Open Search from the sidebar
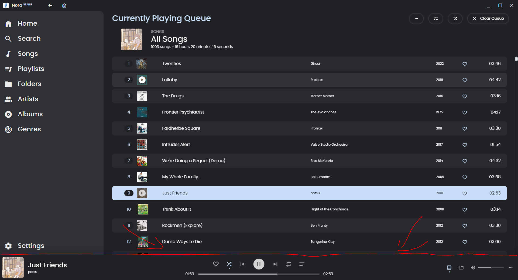 (29, 38)
